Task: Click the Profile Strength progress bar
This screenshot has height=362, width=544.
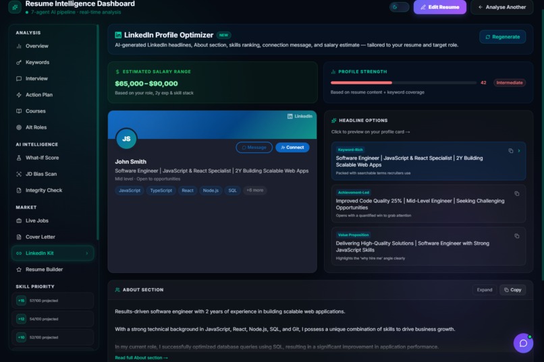Action: 404,83
